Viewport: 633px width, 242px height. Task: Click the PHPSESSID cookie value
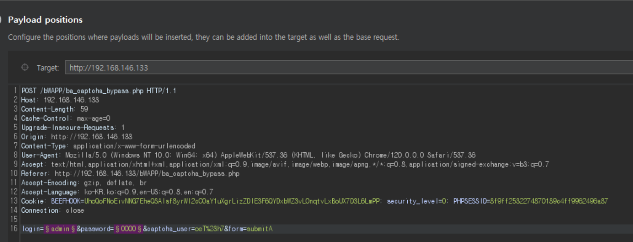coord(549,201)
